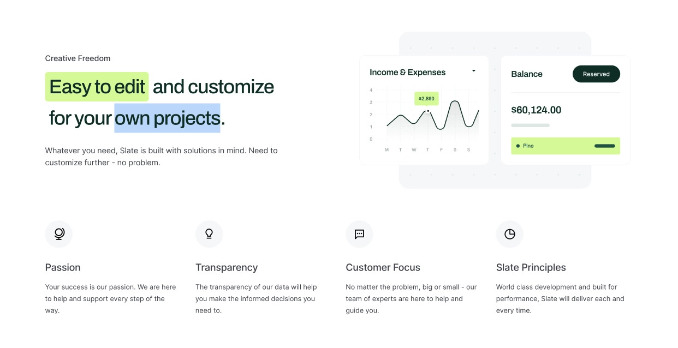Click the green Pine color highlight row
Screen dimensions: 678x348
pos(566,146)
